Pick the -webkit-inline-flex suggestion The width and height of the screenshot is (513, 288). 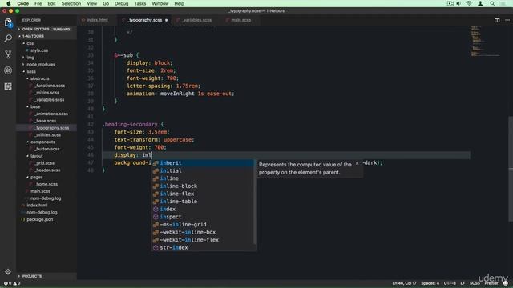click(x=203, y=240)
